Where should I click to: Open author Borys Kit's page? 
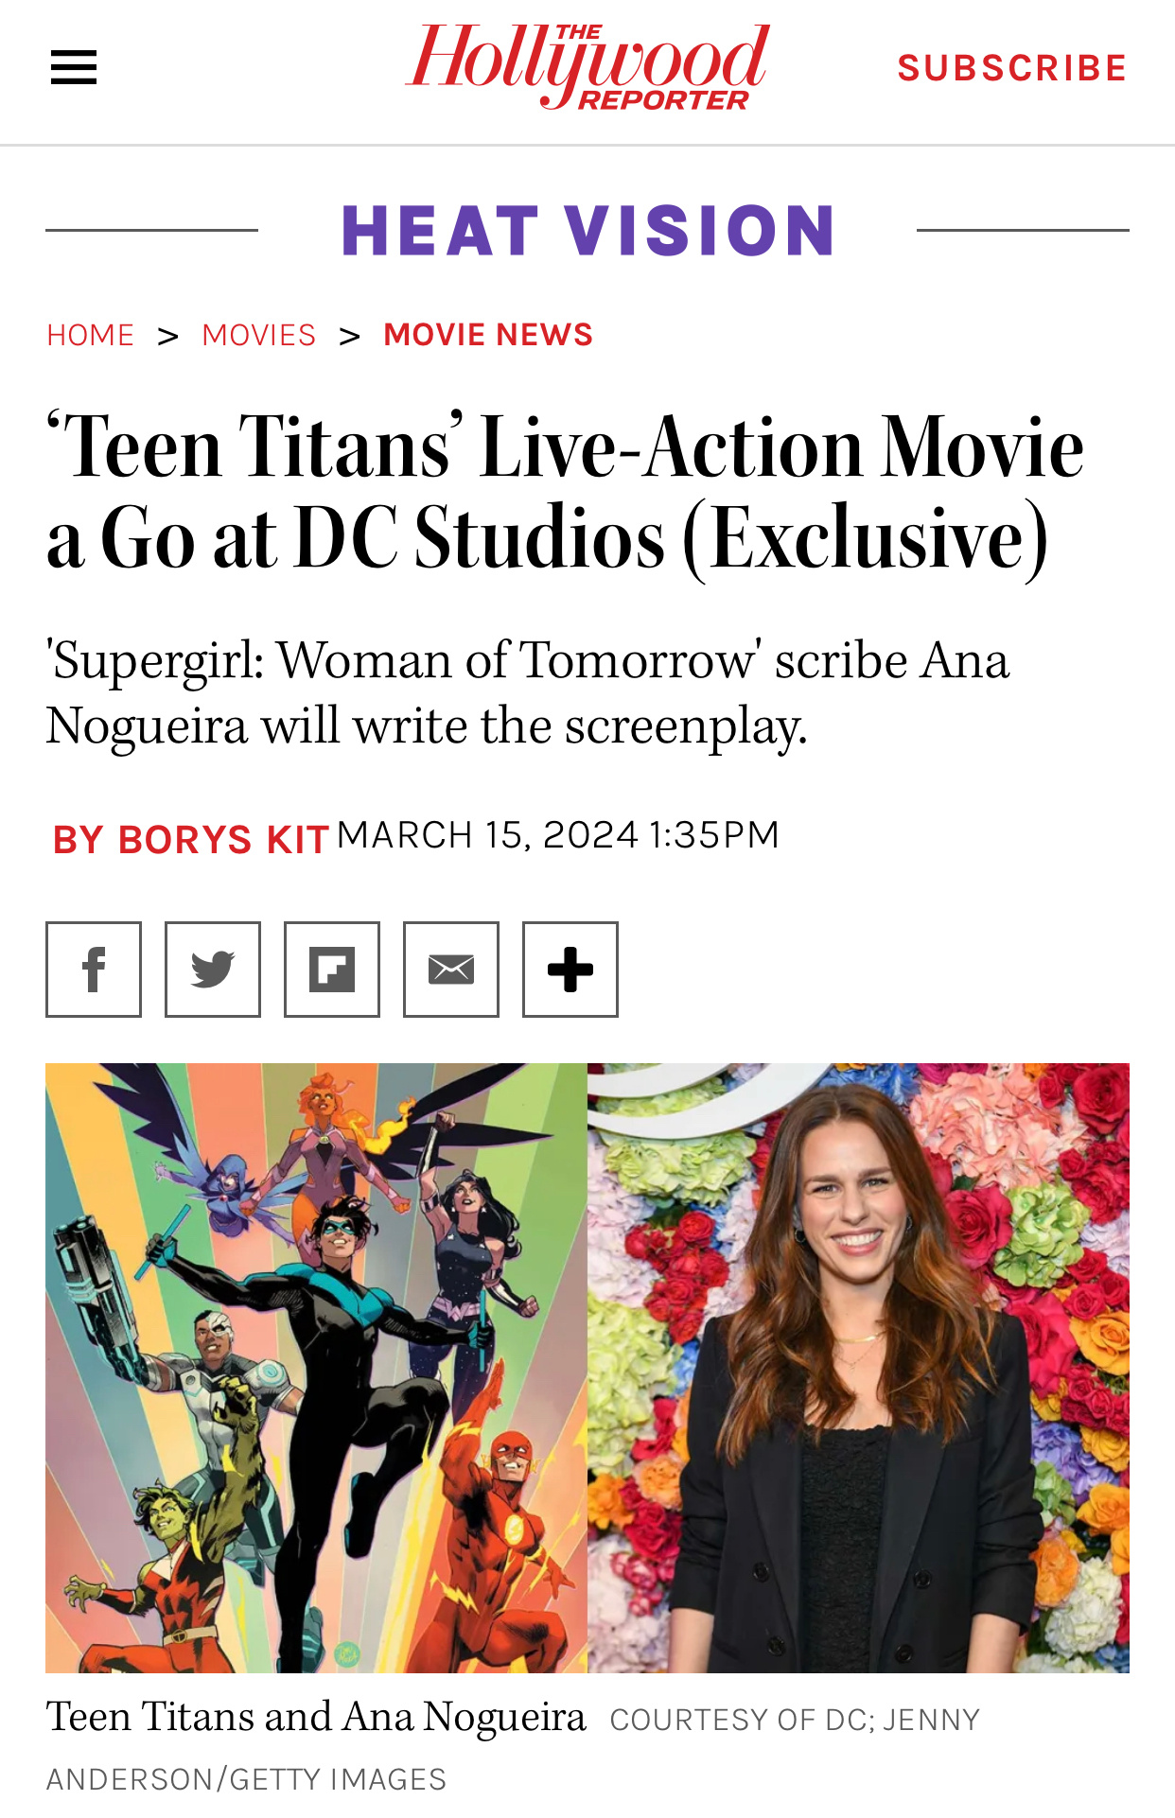click(x=191, y=839)
